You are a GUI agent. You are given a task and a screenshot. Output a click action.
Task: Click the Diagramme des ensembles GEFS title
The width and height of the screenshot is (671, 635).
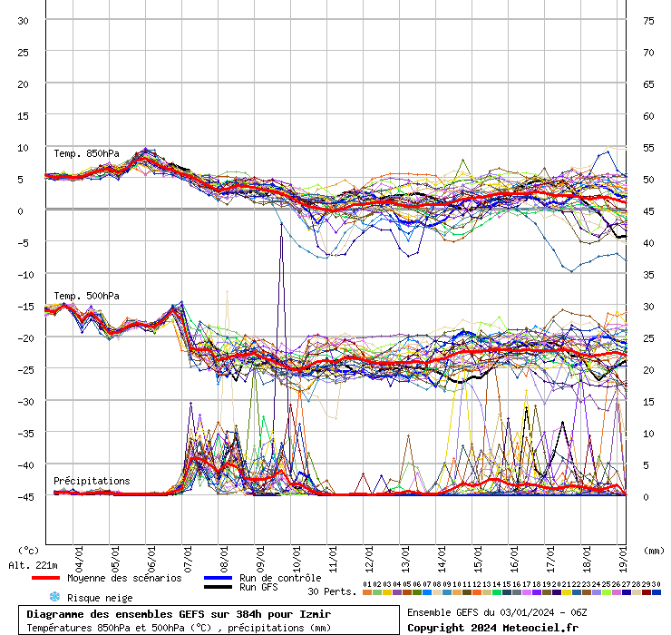click(179, 614)
